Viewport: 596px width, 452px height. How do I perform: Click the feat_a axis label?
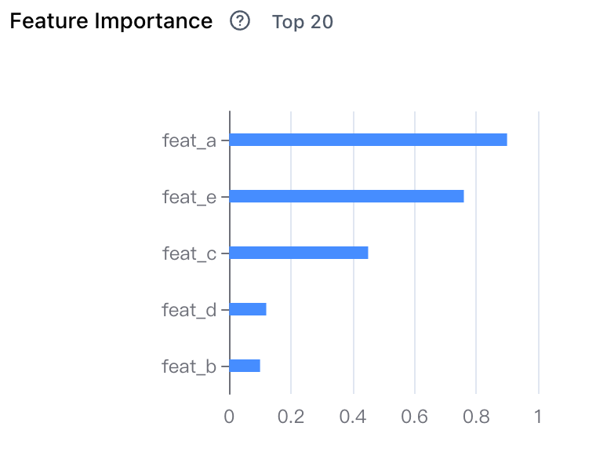pos(189,140)
